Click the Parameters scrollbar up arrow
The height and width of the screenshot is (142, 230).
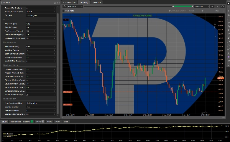[x=58, y=7]
